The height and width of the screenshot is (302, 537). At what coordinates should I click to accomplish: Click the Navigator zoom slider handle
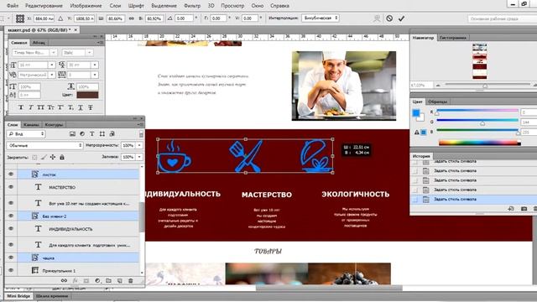coord(485,86)
